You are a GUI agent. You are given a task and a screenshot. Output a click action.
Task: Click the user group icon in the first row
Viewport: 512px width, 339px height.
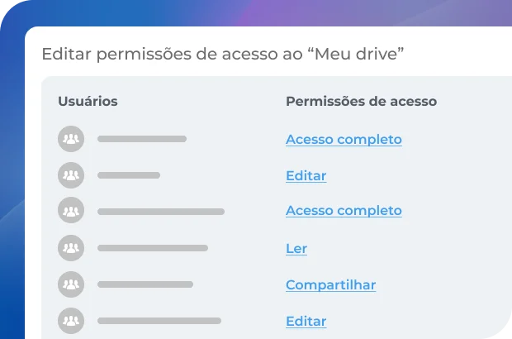tap(71, 139)
